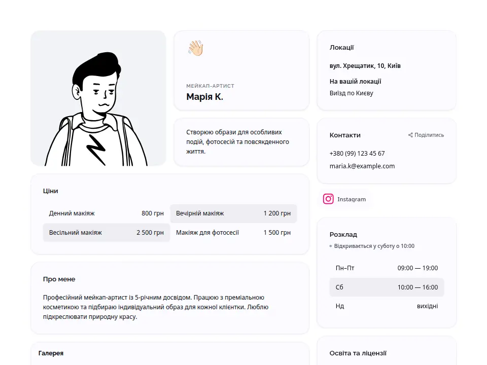Select the Весільний макіяж price row
The width and height of the screenshot is (487, 365).
click(x=106, y=233)
